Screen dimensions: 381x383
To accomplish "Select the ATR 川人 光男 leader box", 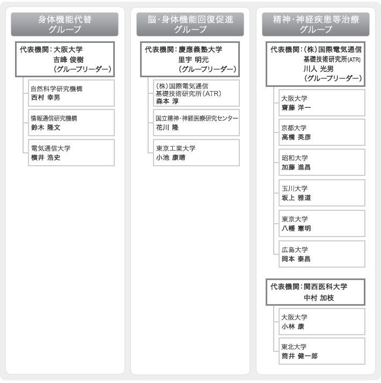I will click(x=316, y=64).
